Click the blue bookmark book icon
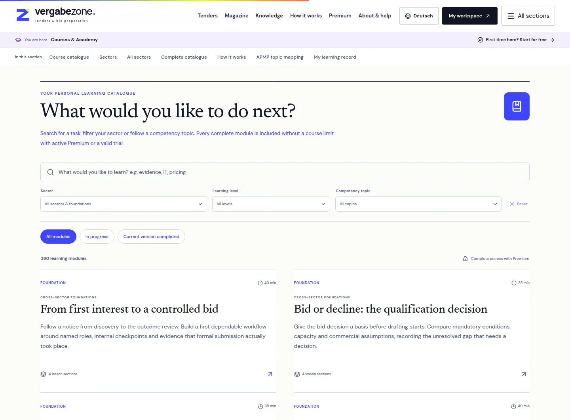Viewport: 570px width, 420px height. tap(517, 106)
